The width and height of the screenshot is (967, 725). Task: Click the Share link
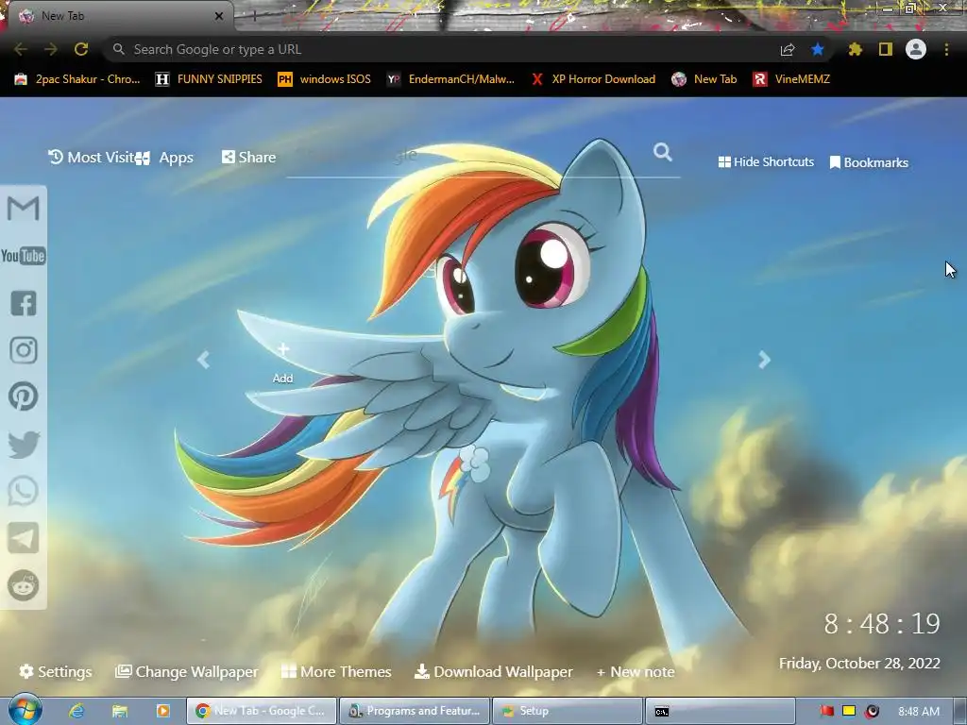click(249, 158)
